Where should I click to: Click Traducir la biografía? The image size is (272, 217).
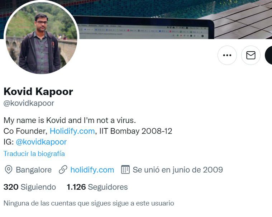point(34,154)
